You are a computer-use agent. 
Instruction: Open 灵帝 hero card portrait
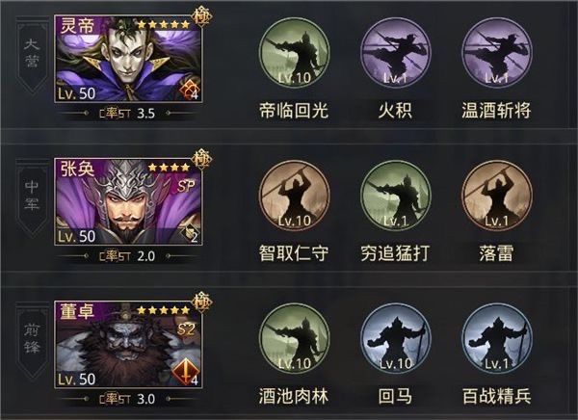coord(128,59)
